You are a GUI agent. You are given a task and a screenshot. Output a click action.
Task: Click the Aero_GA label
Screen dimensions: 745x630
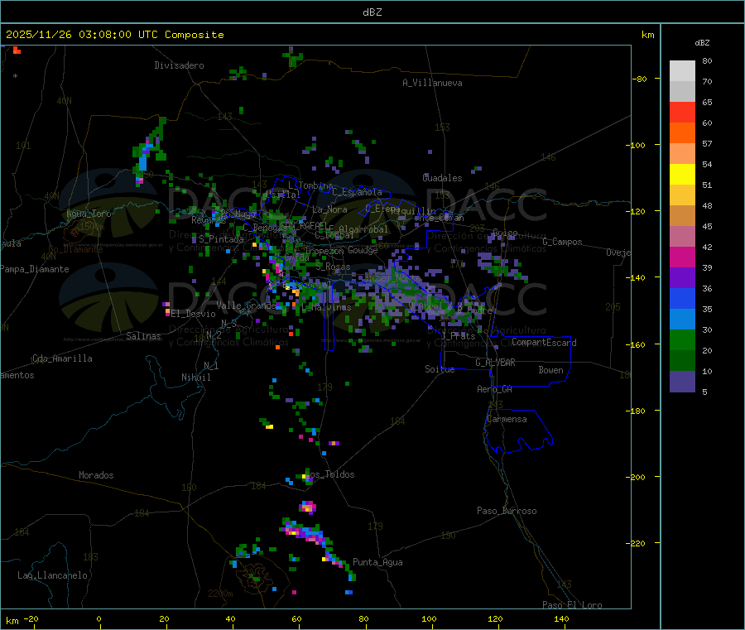click(495, 389)
